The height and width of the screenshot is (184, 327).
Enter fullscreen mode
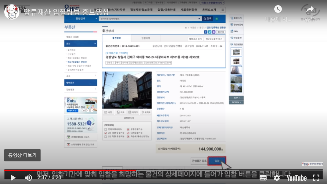[x=316, y=178]
